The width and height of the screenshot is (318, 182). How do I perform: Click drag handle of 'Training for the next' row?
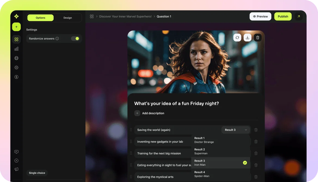pyautogui.click(x=131, y=153)
